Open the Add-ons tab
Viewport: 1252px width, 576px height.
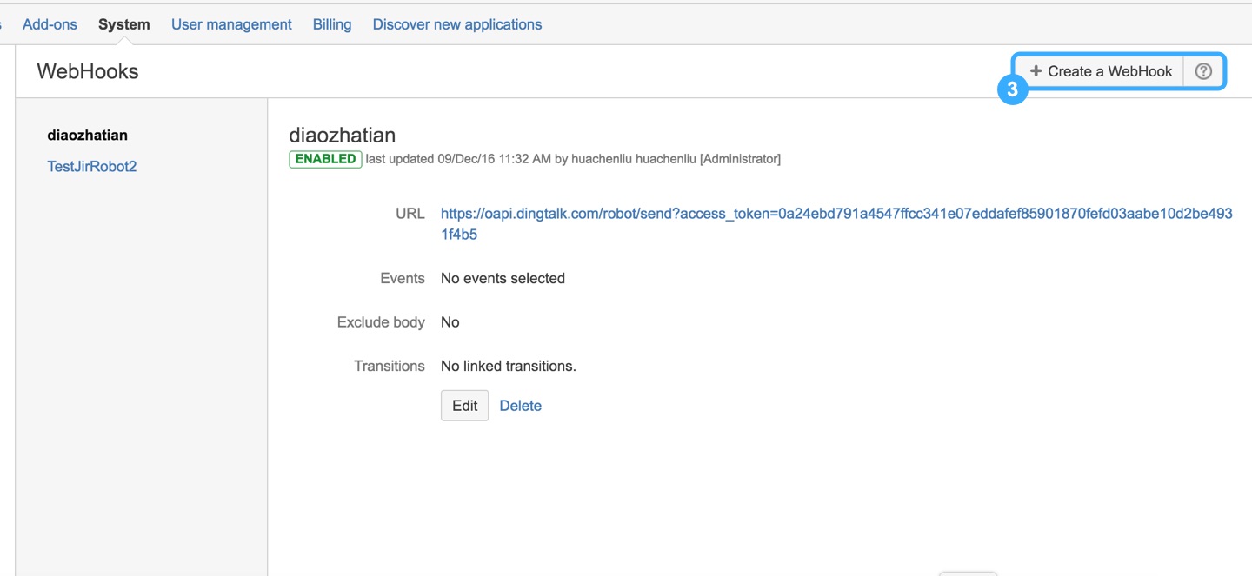coord(50,24)
